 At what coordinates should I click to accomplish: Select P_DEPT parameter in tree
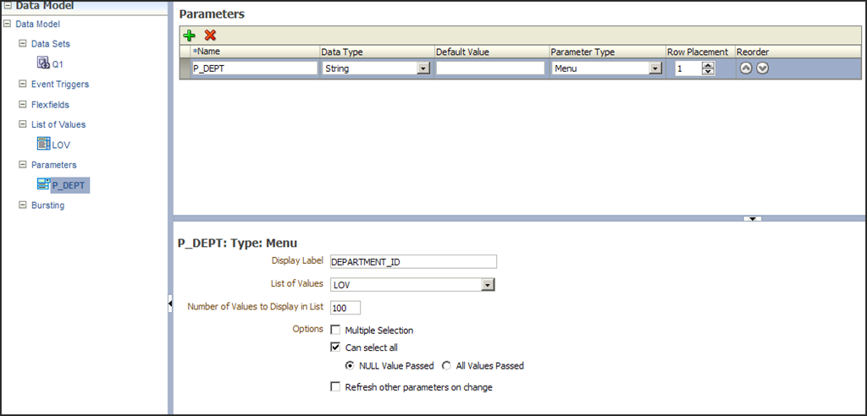[69, 186]
